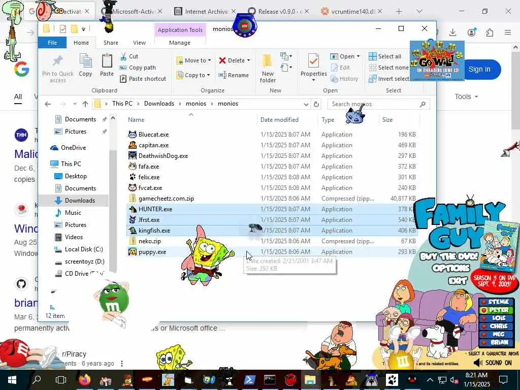Viewport: 520px width, 390px height.
Task: Switch to the Share ribbon tab
Action: pos(111,43)
